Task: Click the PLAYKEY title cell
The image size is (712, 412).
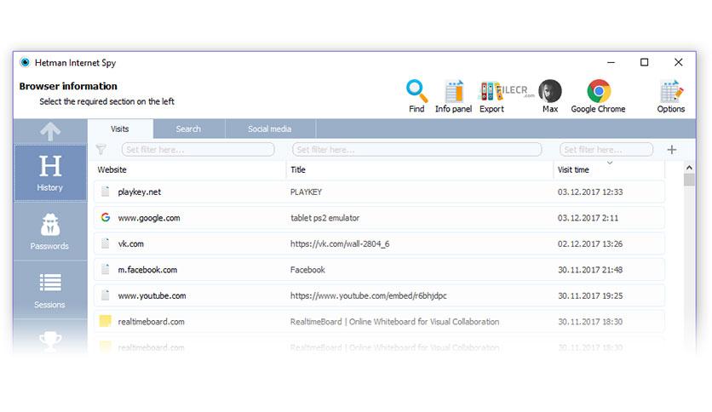Action: 306,192
